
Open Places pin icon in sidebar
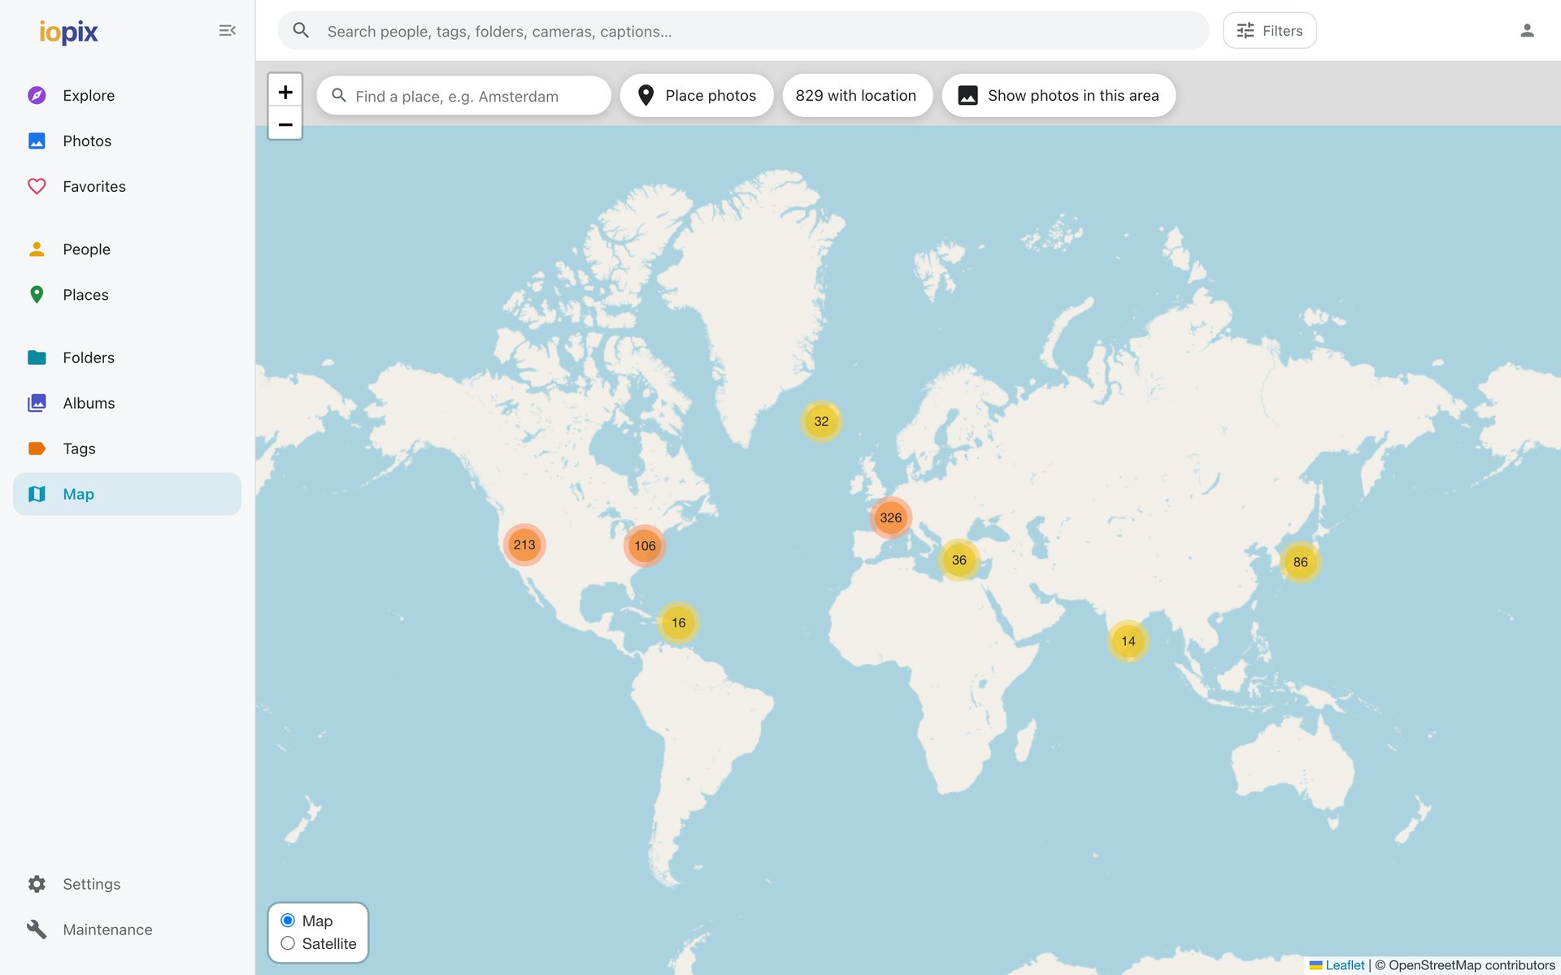click(x=37, y=295)
